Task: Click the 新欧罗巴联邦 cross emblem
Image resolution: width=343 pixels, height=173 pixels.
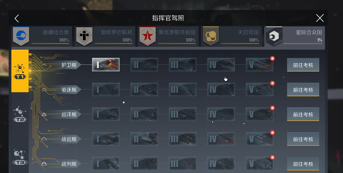Action: point(84,36)
